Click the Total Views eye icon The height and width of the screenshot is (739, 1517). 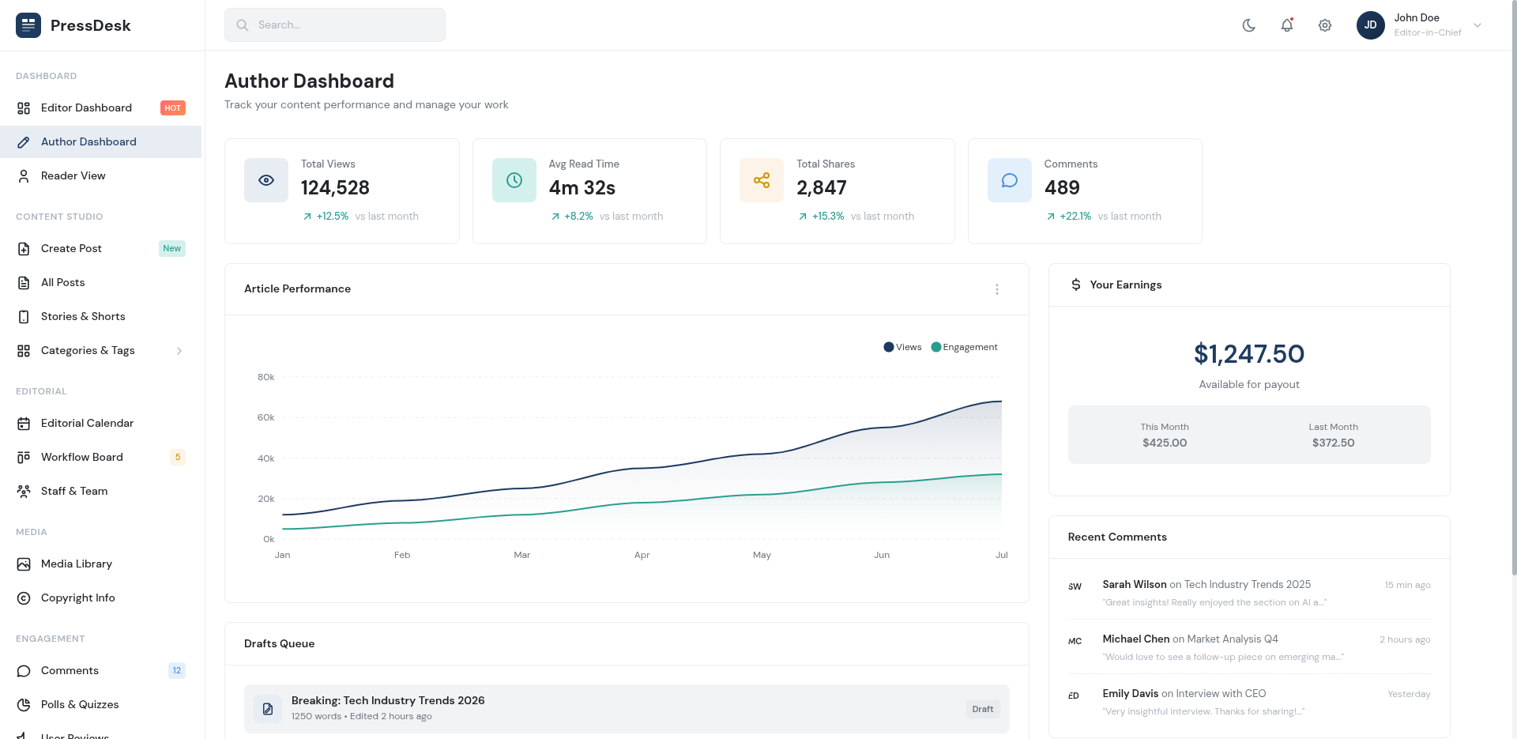[x=266, y=179]
